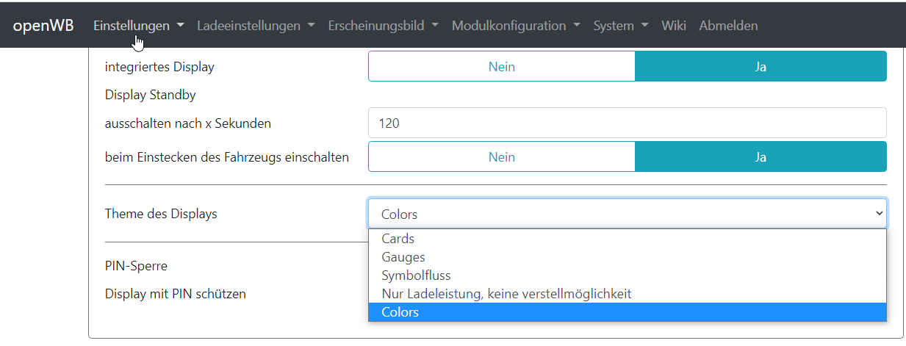Expand the Modulkonfiguration menu

tap(516, 26)
